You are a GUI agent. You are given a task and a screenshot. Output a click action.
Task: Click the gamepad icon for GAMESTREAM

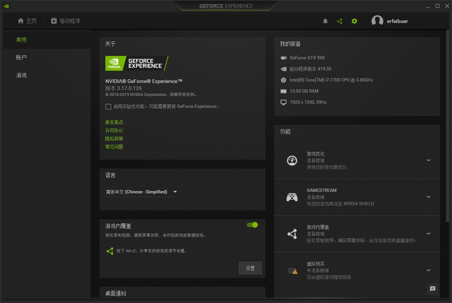click(292, 197)
